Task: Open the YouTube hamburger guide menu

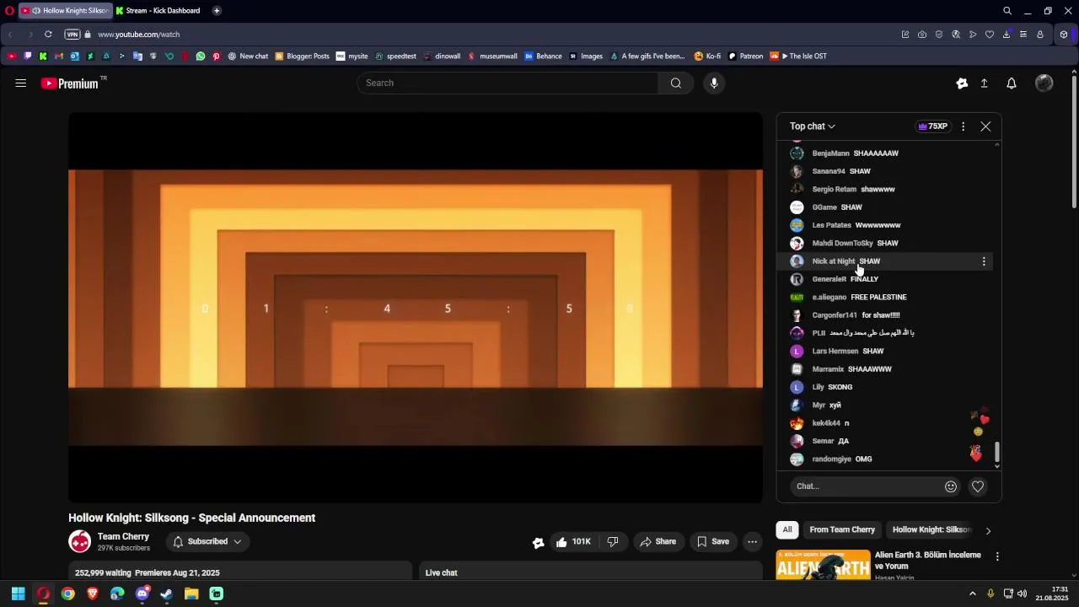Action: click(x=20, y=83)
